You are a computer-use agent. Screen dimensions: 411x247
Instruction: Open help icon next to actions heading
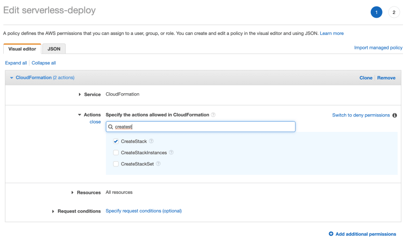pos(213,115)
